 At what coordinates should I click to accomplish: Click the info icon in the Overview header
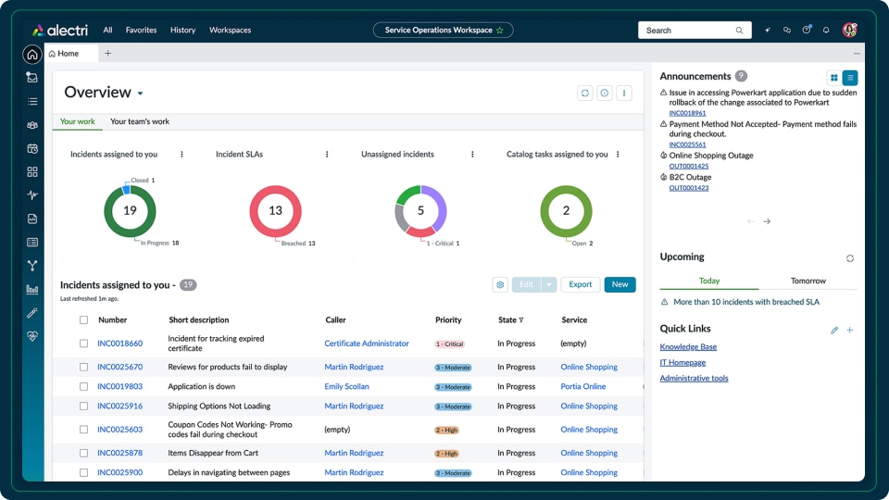(x=605, y=93)
